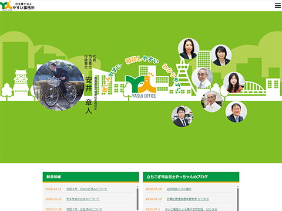
Task: Select portrait of young man in front of shelves
Action: pos(182,116)
